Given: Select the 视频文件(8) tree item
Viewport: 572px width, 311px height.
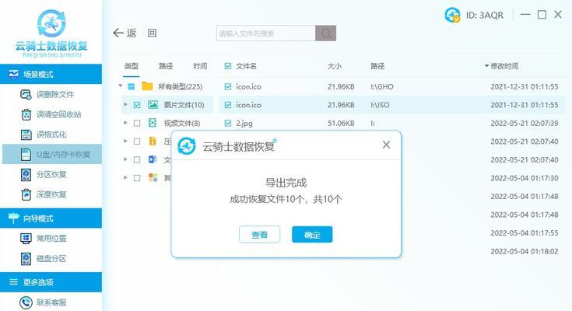Looking at the screenshot, I should [x=182, y=123].
